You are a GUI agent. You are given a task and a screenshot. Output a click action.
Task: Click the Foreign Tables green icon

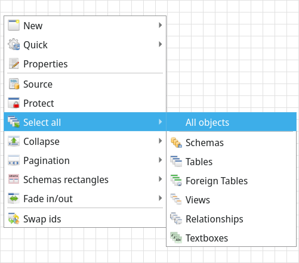point(176,181)
